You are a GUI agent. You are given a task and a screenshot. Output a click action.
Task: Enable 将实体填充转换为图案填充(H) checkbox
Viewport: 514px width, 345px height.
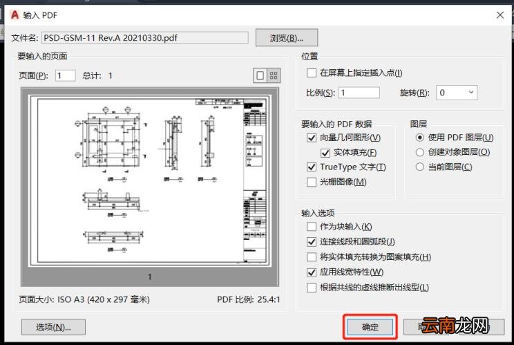tap(311, 257)
